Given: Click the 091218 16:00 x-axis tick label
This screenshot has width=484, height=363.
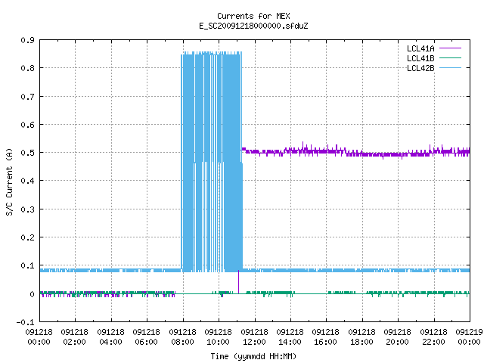Looking at the screenshot, I should 325,337.
